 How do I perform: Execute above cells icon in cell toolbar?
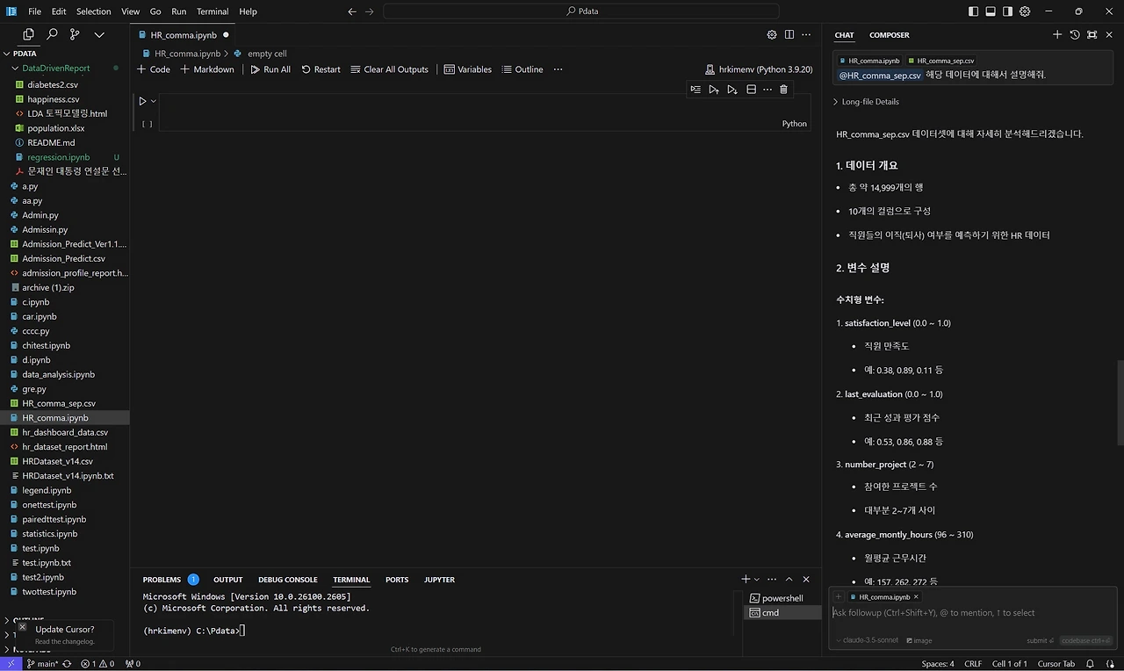pyautogui.click(x=714, y=90)
